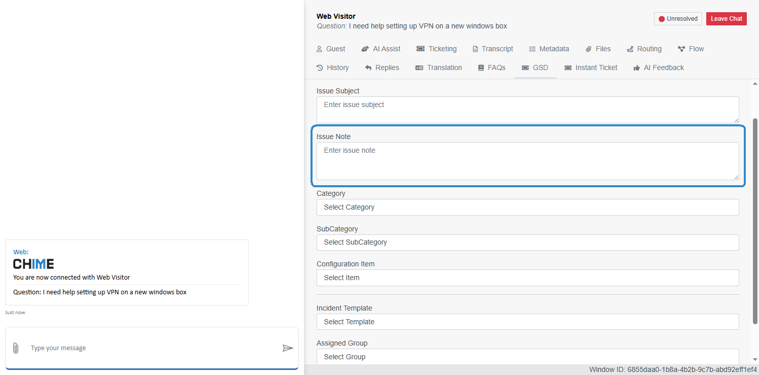Click the Chime logo in chat card
The image size is (759, 375).
[x=33, y=264]
